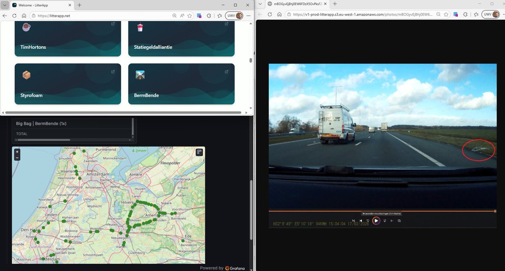Open the Grafana link in the footer
The image size is (505, 271).
pos(234,268)
